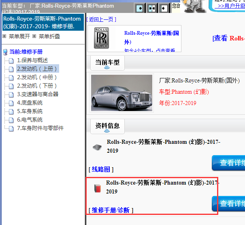Open the 线路图 link

101,169
